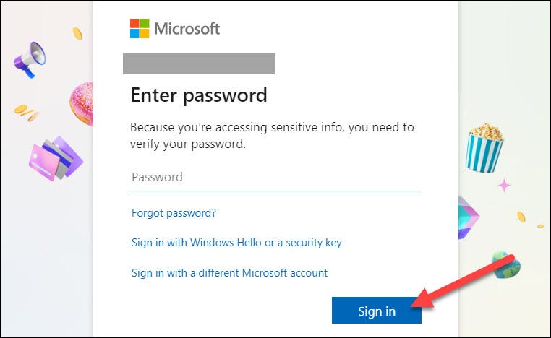Screen dimensions: 551x338
Task: Focus the Password input field
Action: point(275,177)
